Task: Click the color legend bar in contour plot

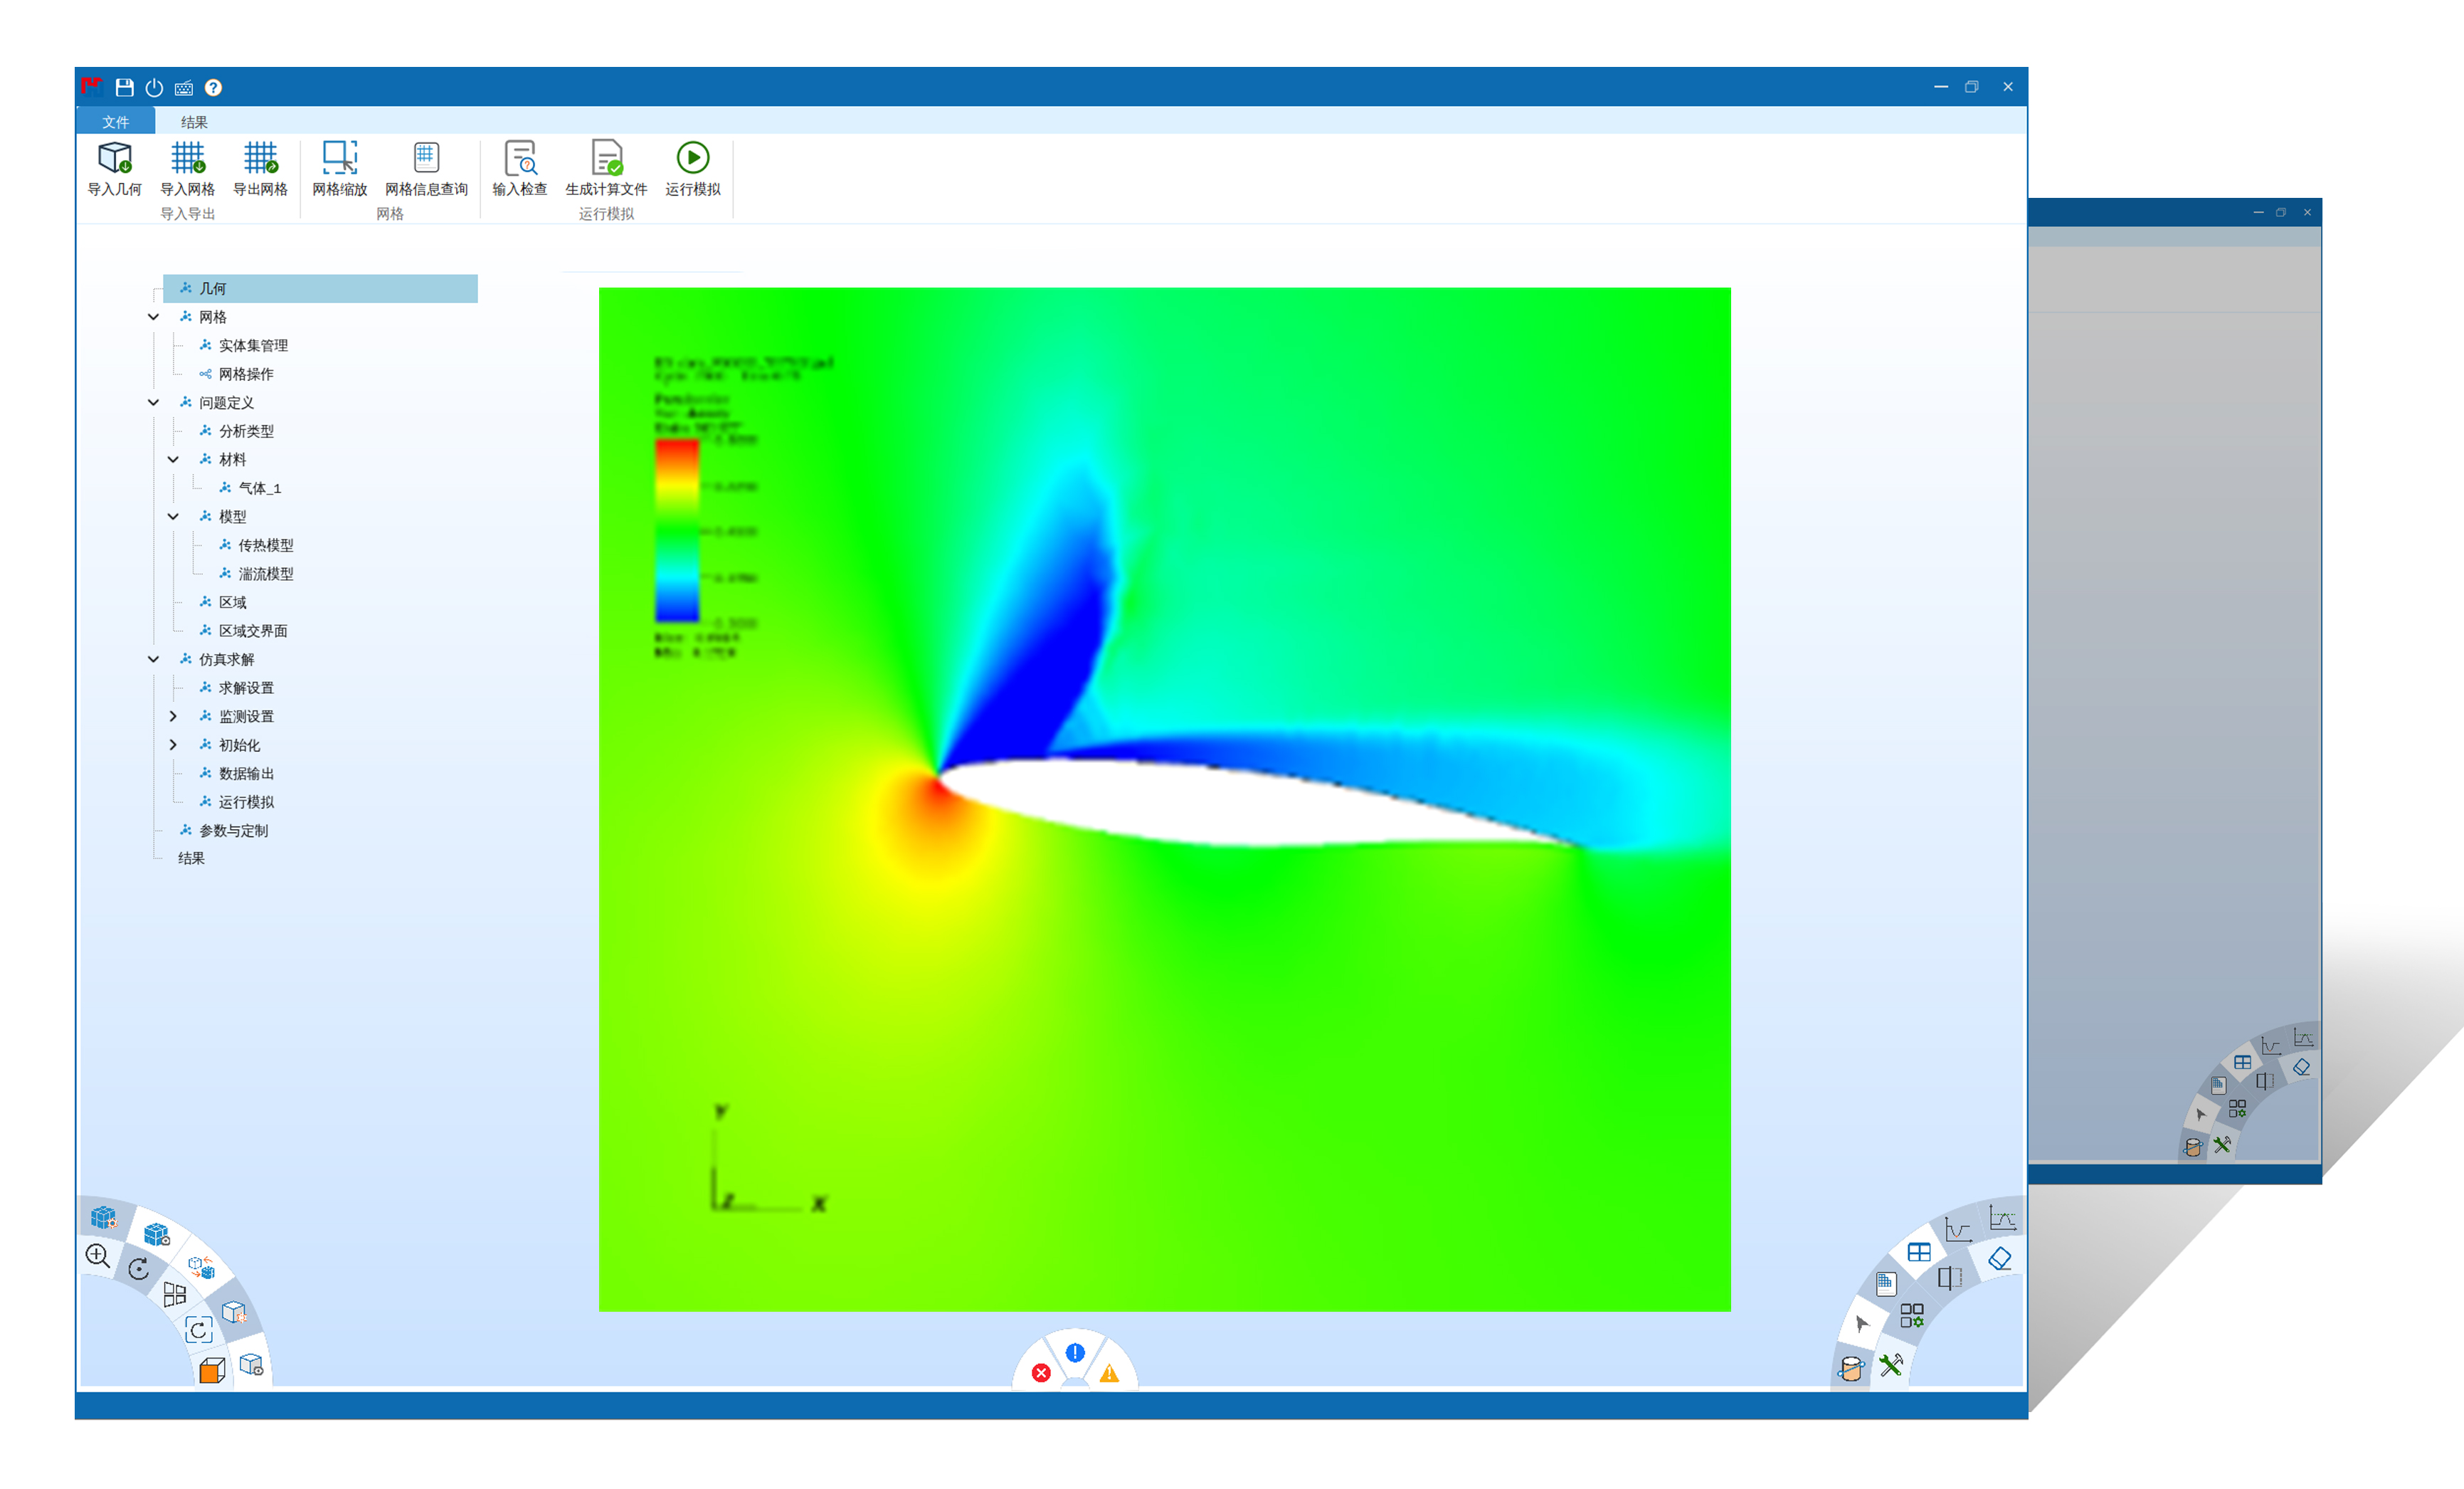Action: tap(677, 531)
